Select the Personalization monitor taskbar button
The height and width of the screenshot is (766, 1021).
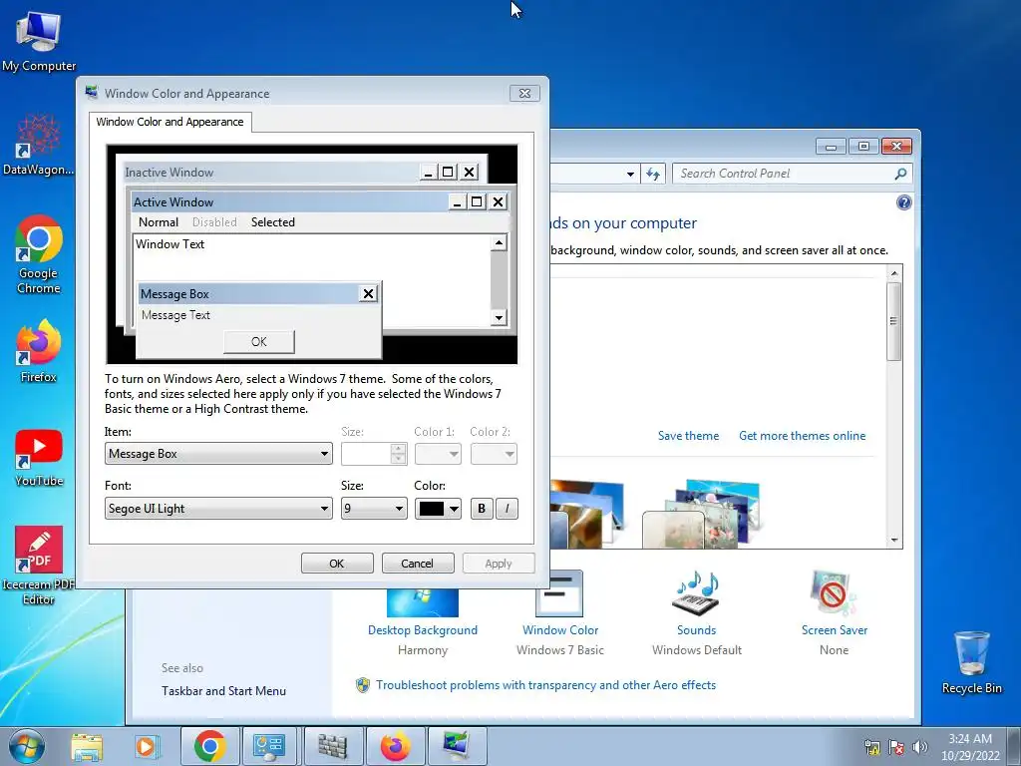pos(457,746)
